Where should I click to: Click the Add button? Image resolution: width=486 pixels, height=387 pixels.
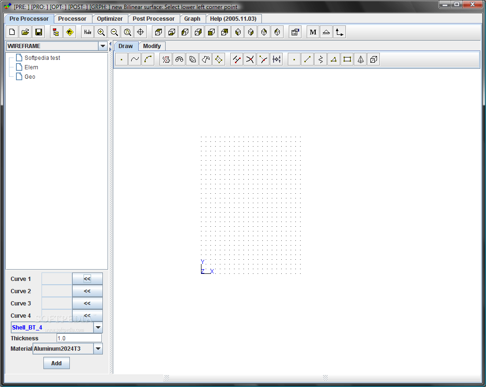click(57, 363)
